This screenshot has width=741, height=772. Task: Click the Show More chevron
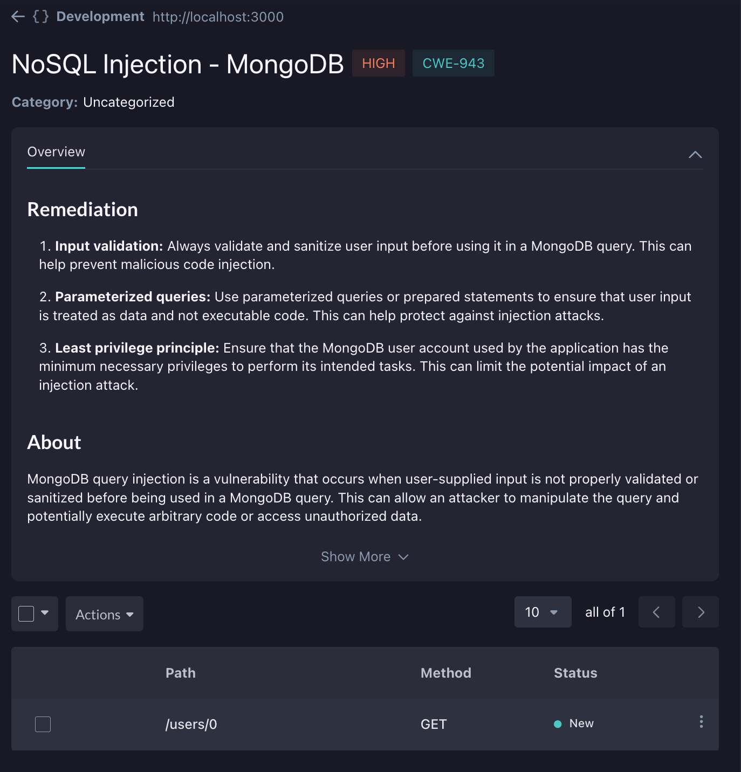403,557
